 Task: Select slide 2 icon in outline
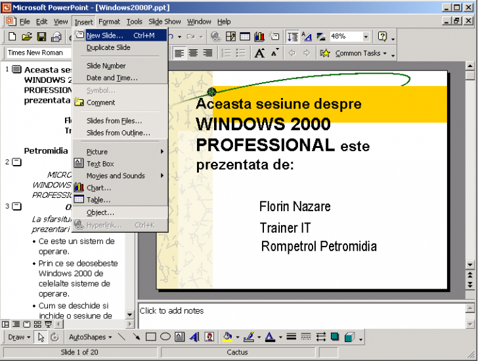[16, 162]
